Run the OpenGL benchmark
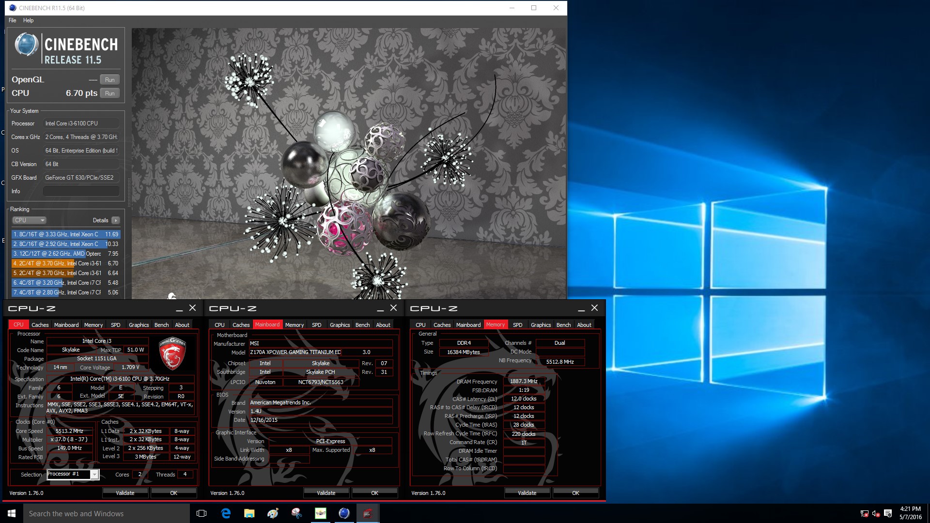Image resolution: width=930 pixels, height=523 pixels. 110,80
